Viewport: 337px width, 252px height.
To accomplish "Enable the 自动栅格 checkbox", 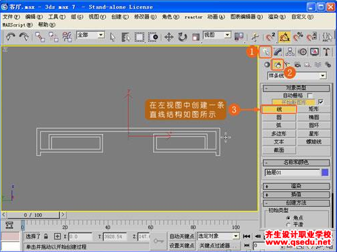I will (x=310, y=96).
